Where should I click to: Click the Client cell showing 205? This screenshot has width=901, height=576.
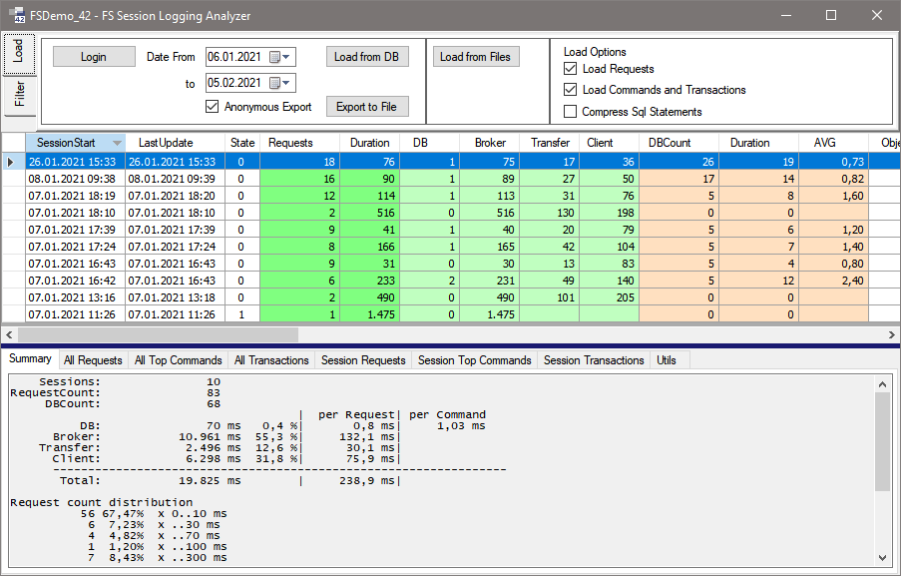tap(609, 297)
